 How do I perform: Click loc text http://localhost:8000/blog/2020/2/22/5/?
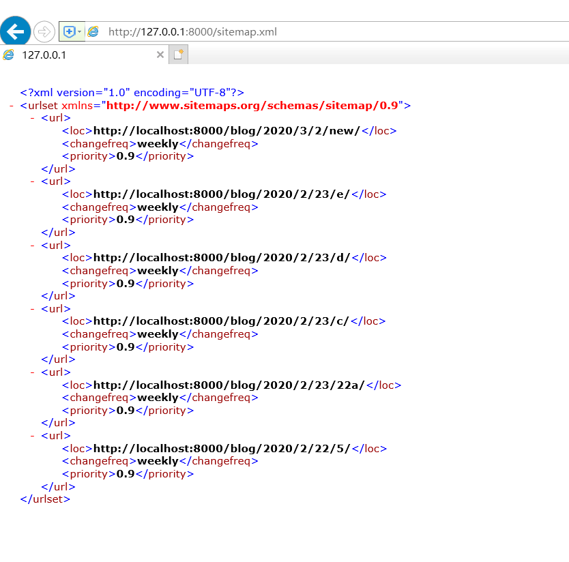(222, 449)
